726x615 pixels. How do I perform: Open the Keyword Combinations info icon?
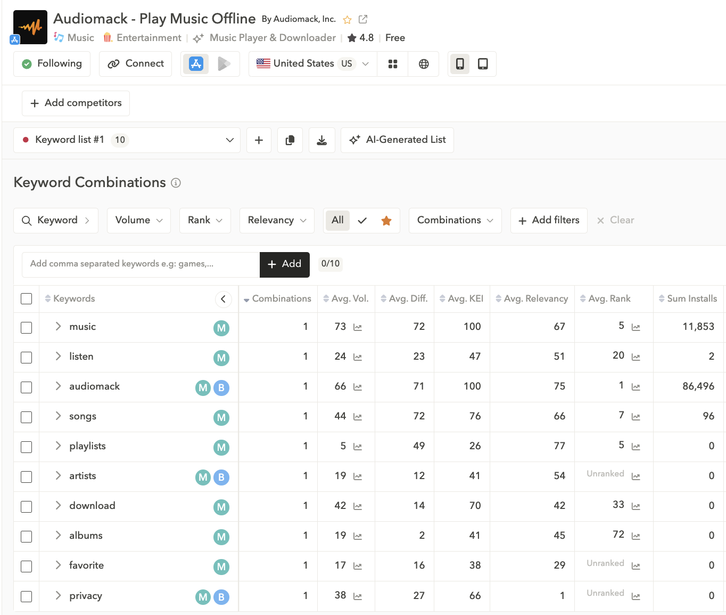click(x=176, y=183)
